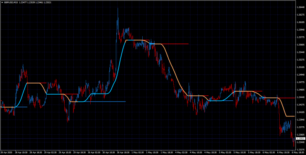Click the GBPUSD,M15 symbol title text

coord(11,2)
